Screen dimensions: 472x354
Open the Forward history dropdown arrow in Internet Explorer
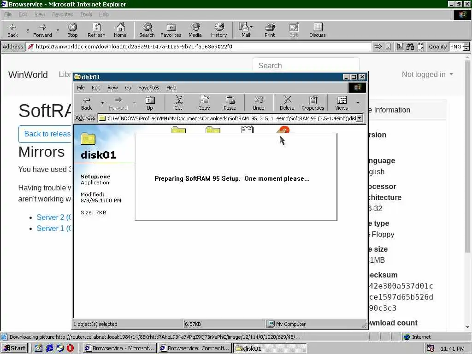(58, 30)
